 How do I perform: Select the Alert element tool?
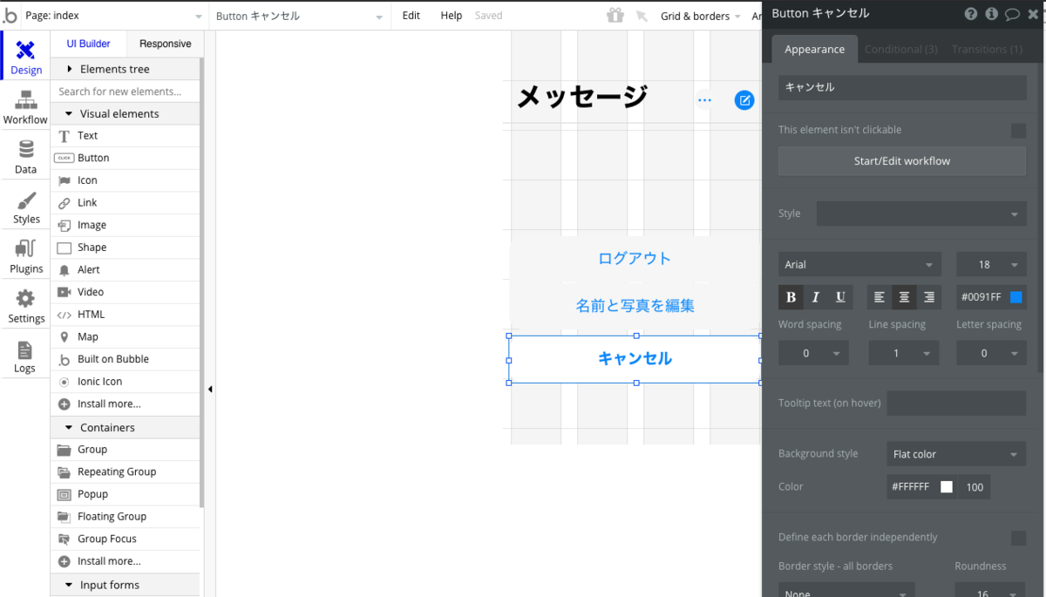(126, 269)
